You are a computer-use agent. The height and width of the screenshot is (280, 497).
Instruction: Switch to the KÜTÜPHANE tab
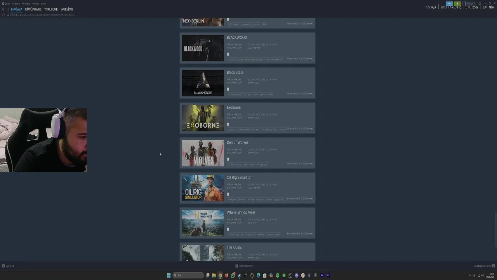(x=33, y=9)
